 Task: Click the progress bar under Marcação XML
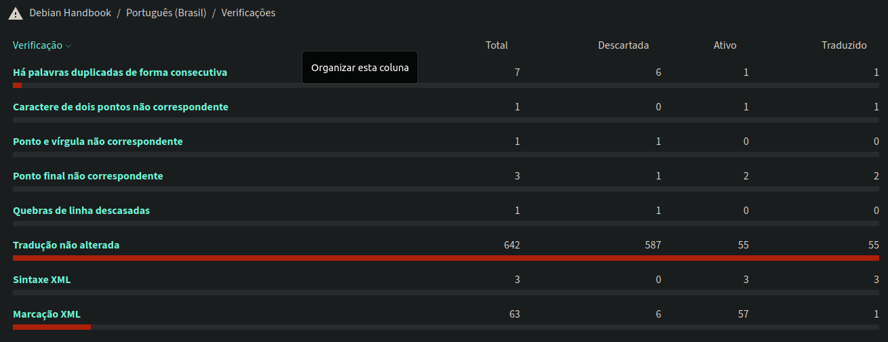pos(446,327)
